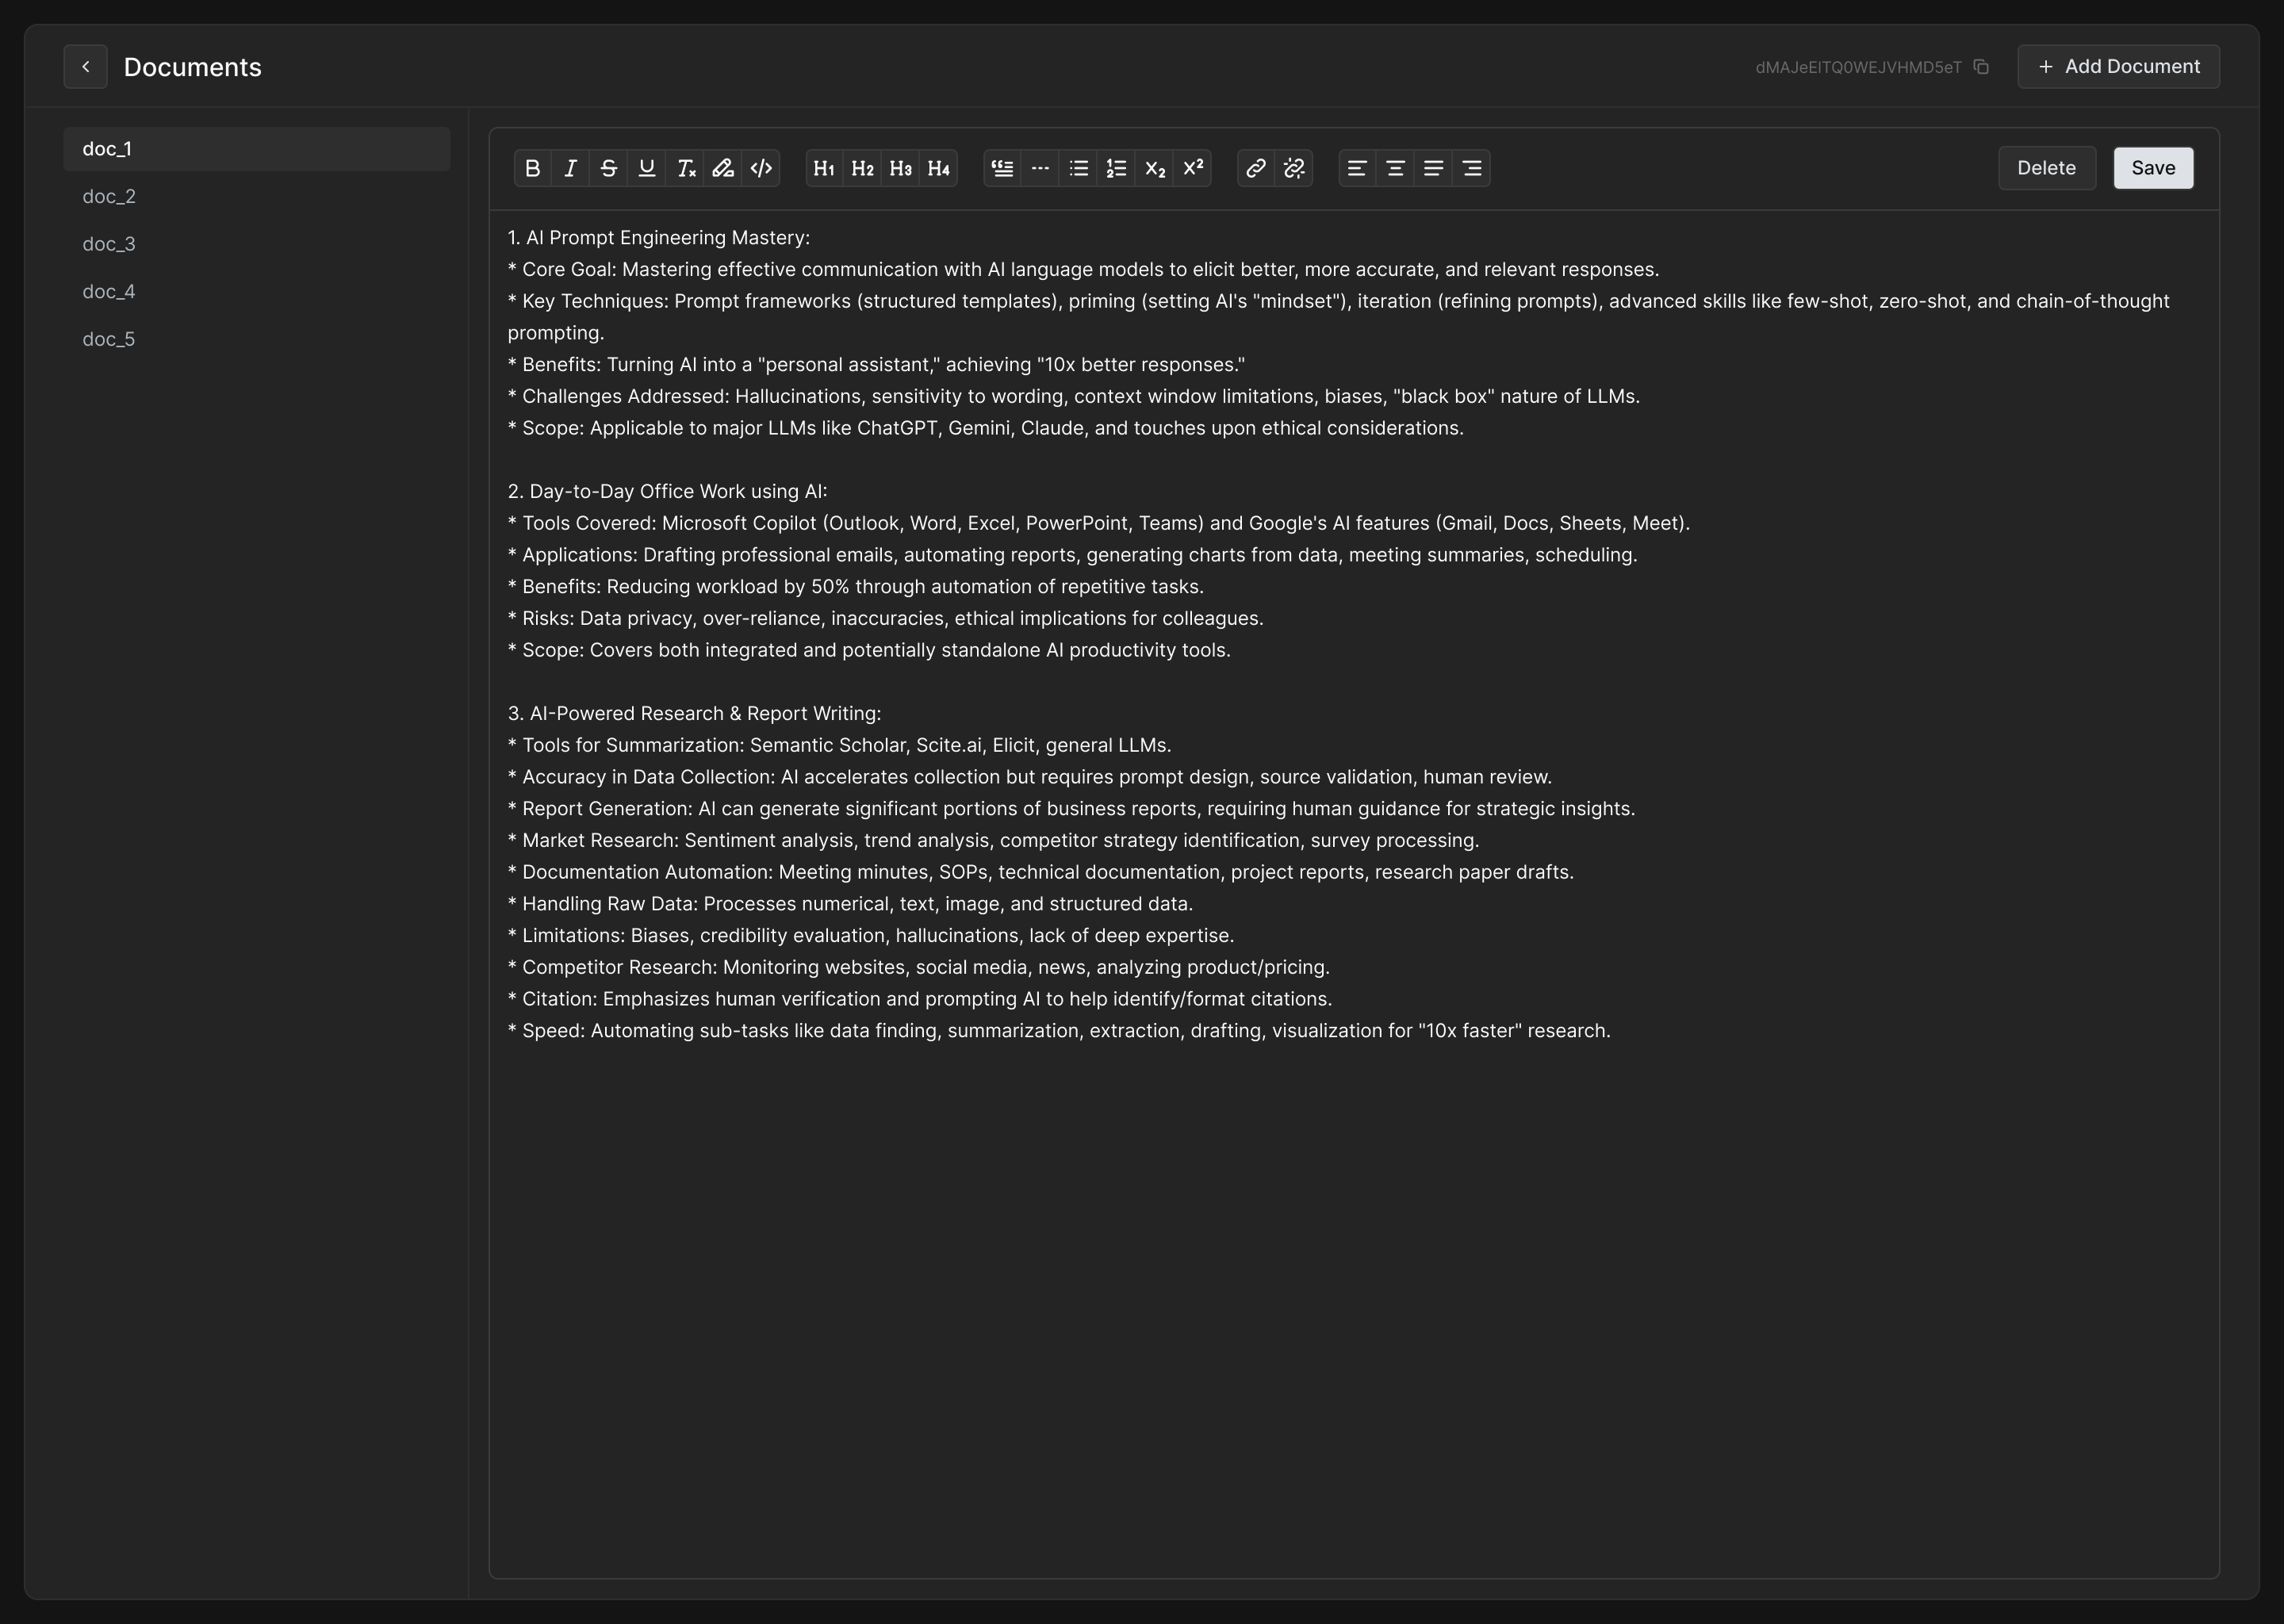Open doc_3 in the sidebar

pos(109,244)
